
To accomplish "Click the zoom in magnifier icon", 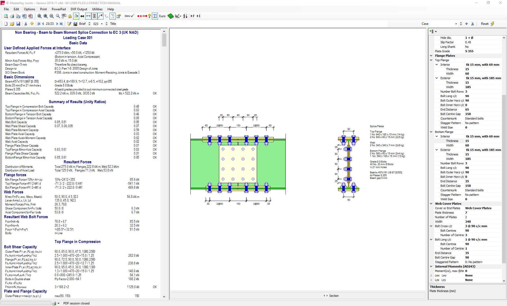I will click(x=45, y=16).
